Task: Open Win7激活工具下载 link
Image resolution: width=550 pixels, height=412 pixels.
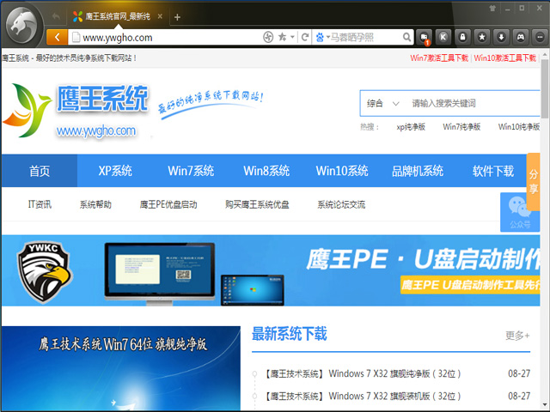Action: pyautogui.click(x=439, y=58)
